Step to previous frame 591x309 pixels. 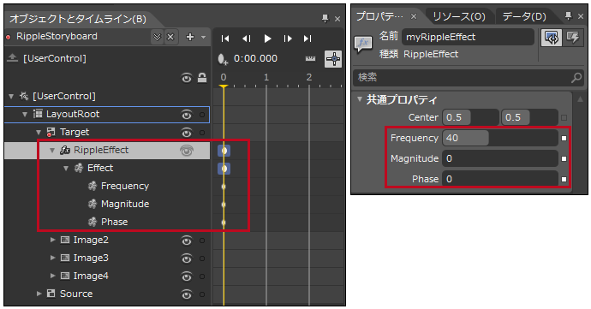[x=246, y=39]
